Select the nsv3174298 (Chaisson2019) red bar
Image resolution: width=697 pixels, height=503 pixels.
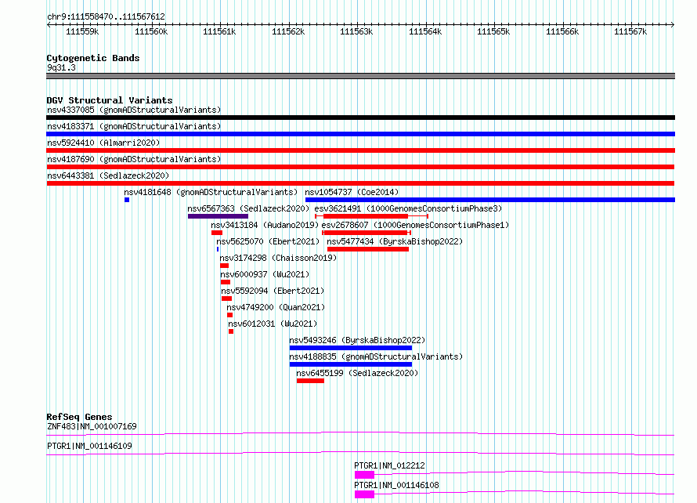tap(225, 266)
